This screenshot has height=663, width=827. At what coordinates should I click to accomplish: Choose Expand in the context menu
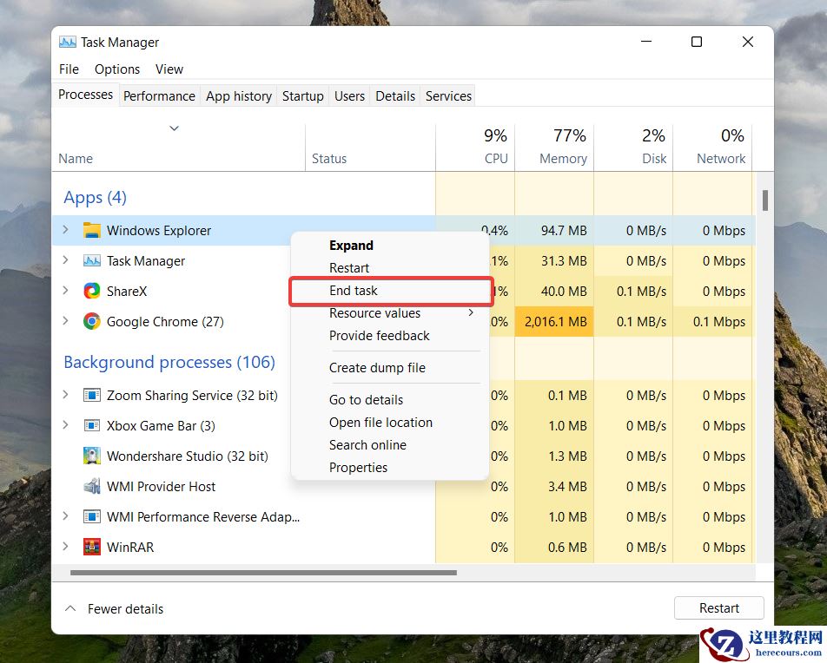(390, 246)
